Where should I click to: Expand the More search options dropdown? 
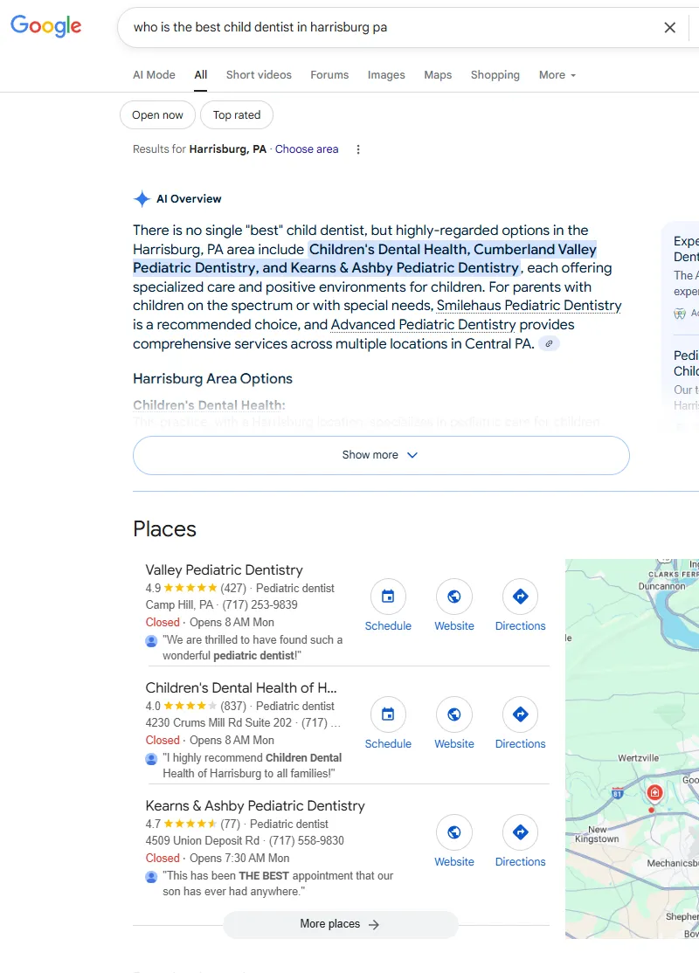pos(557,74)
